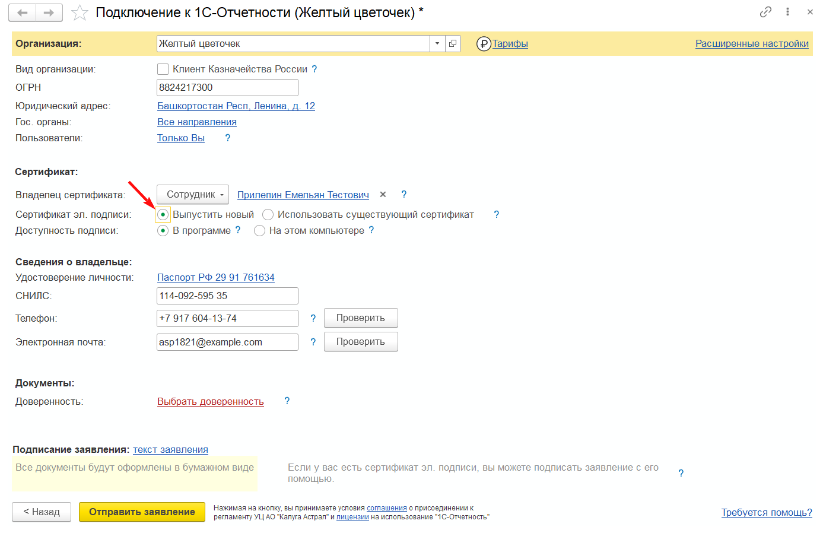Screen dimensions: 823x549
Task: Show help for Пользователи setting
Action: [x=227, y=138]
